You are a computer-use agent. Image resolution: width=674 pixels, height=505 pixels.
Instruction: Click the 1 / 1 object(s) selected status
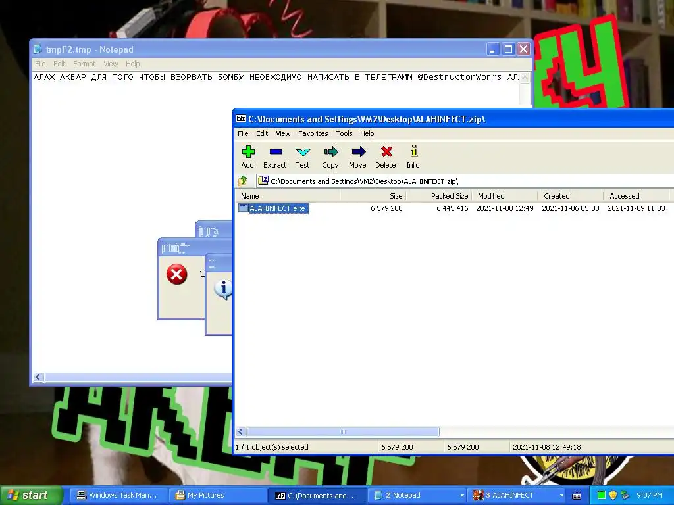coord(272,447)
